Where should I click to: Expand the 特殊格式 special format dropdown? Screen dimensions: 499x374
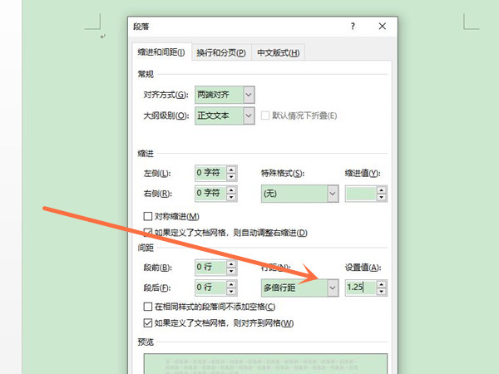(332, 193)
